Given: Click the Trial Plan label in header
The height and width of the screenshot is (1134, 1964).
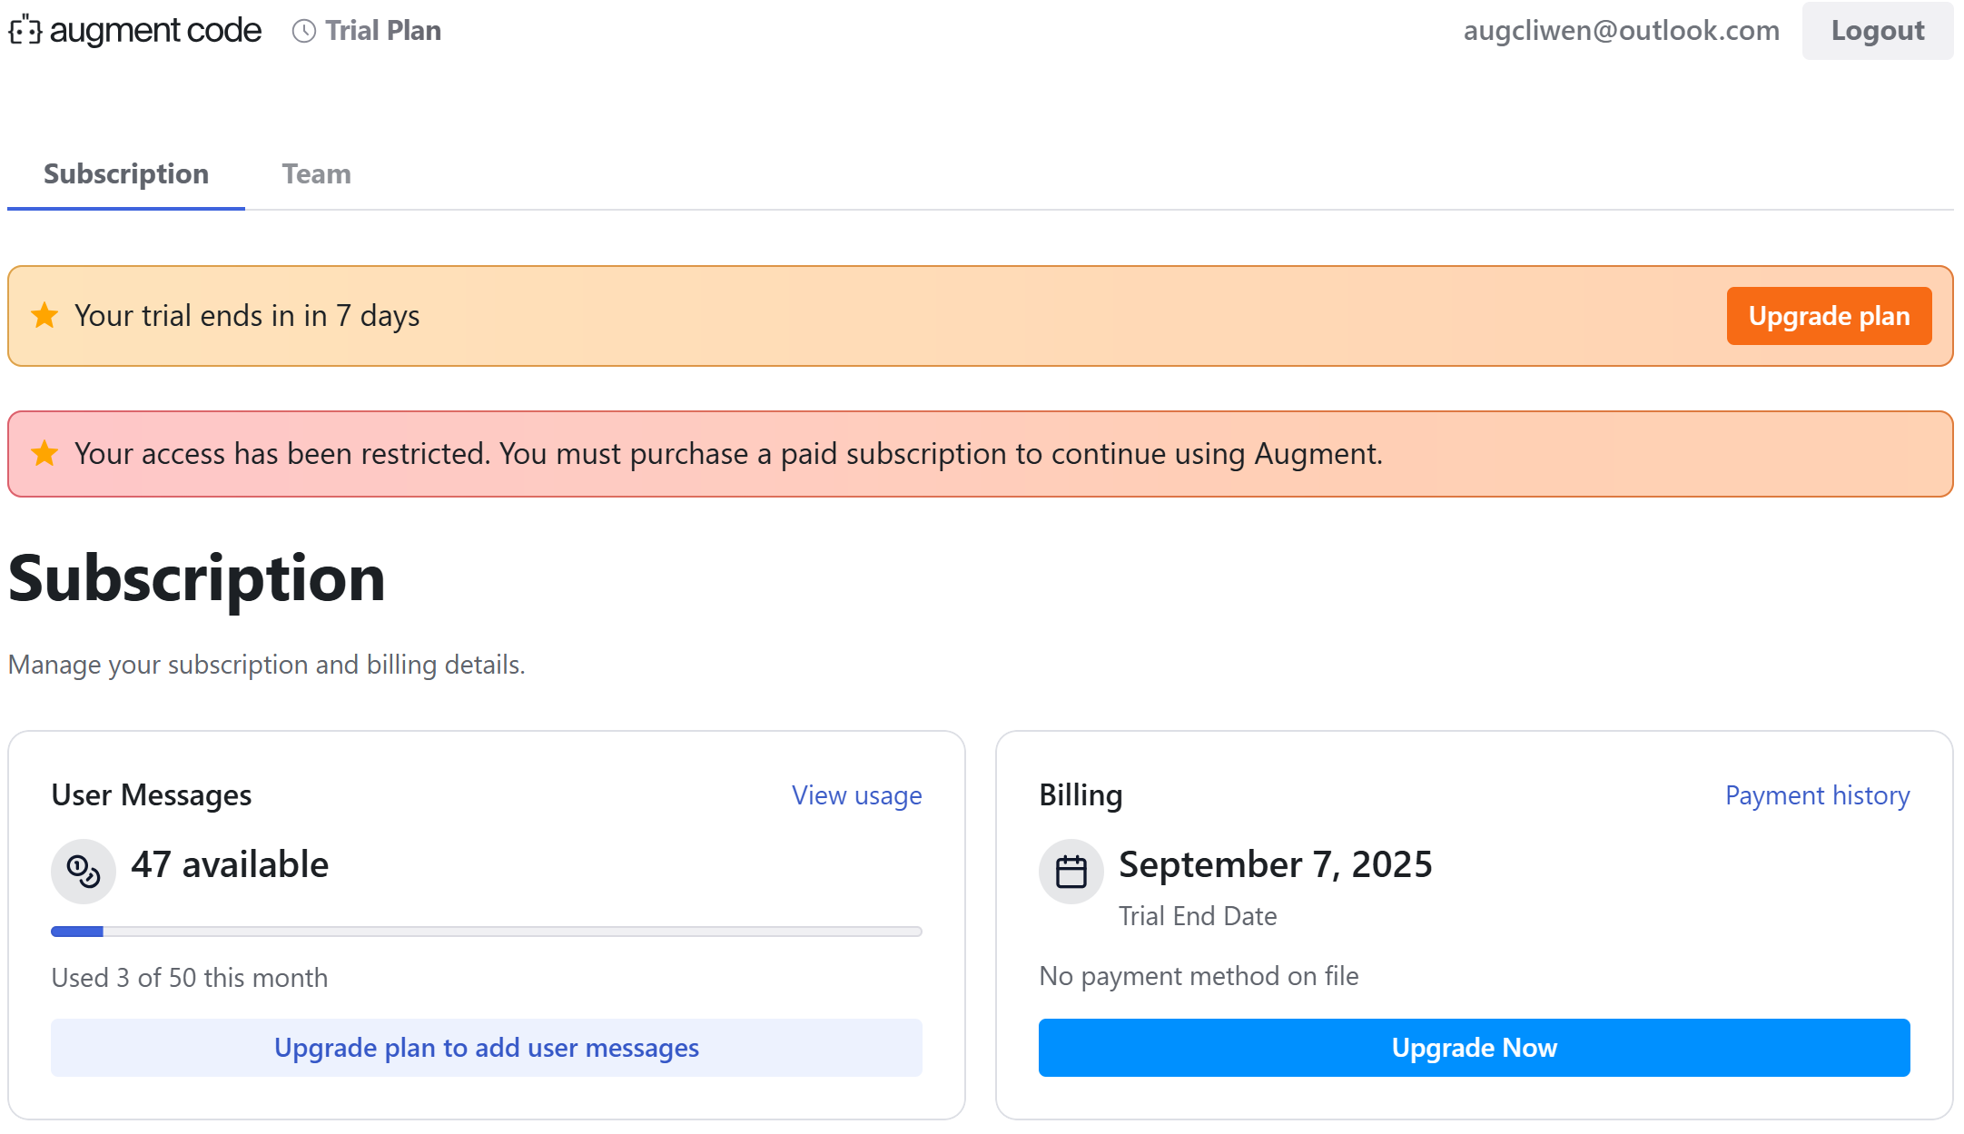Looking at the screenshot, I should coord(383,31).
